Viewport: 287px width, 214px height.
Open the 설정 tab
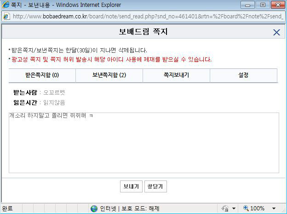[x=243, y=75]
